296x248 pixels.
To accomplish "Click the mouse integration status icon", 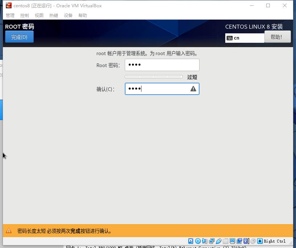I will click(253, 241).
